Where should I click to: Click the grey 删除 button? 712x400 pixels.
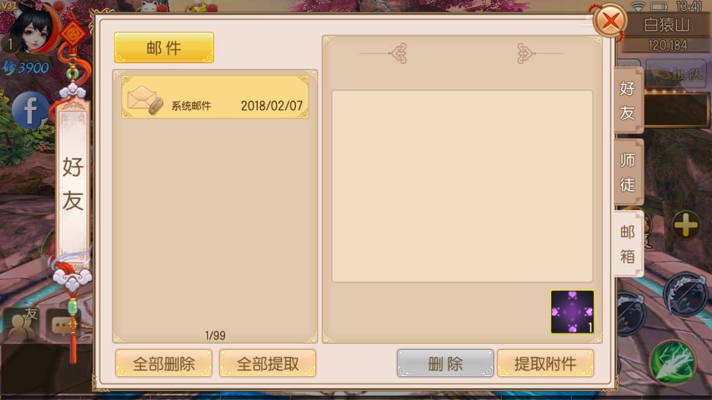[445, 364]
